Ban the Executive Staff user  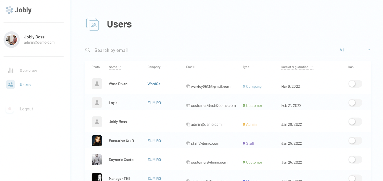click(x=355, y=141)
